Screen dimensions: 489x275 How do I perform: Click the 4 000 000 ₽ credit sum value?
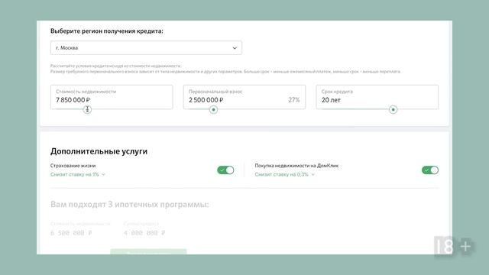[144, 233]
